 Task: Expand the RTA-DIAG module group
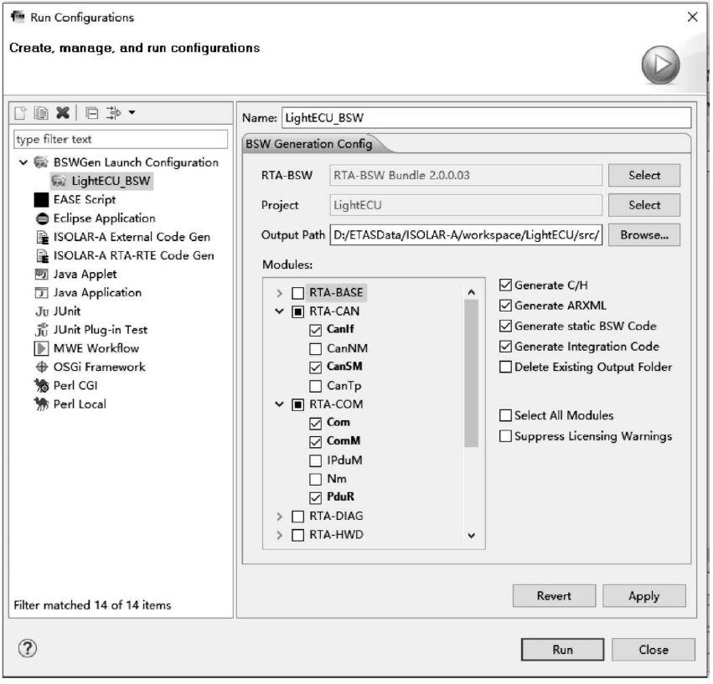pyautogui.click(x=280, y=517)
